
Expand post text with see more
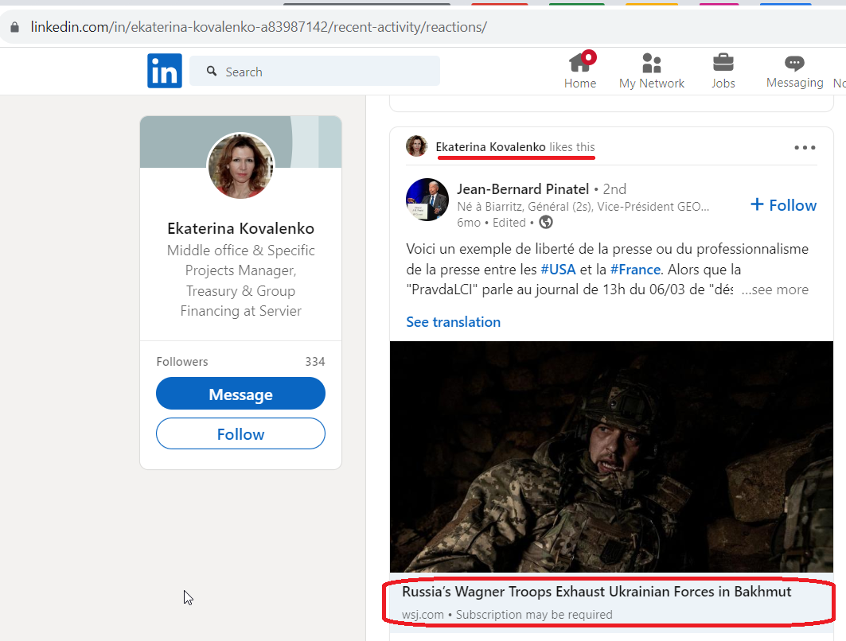coord(775,289)
